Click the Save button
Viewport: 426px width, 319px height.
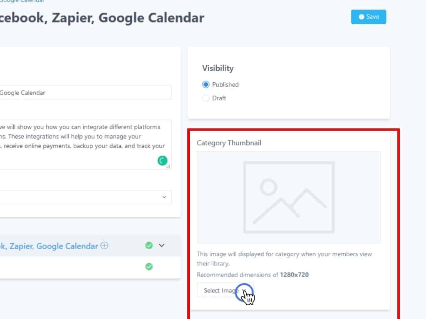369,17
